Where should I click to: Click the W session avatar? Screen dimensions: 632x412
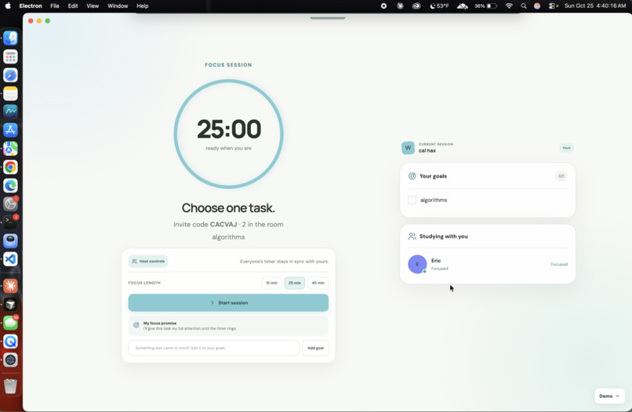[408, 148]
